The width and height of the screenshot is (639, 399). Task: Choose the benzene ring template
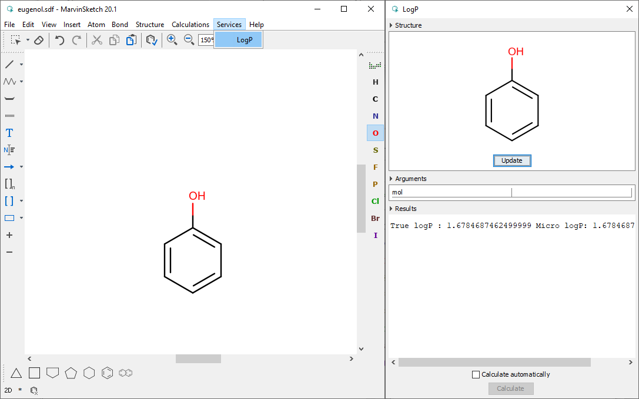pos(107,373)
